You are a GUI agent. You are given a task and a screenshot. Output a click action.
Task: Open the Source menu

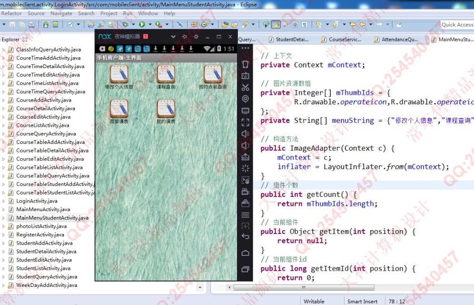36,13
